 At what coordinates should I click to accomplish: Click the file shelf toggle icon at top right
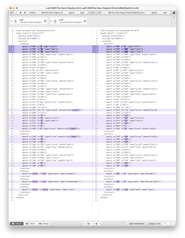click(x=174, y=13)
